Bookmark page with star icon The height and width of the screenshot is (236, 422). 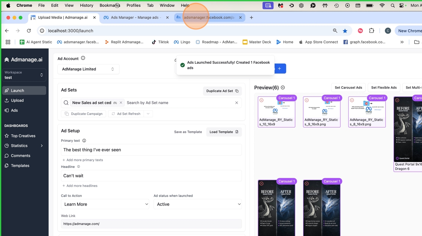tap(345, 31)
